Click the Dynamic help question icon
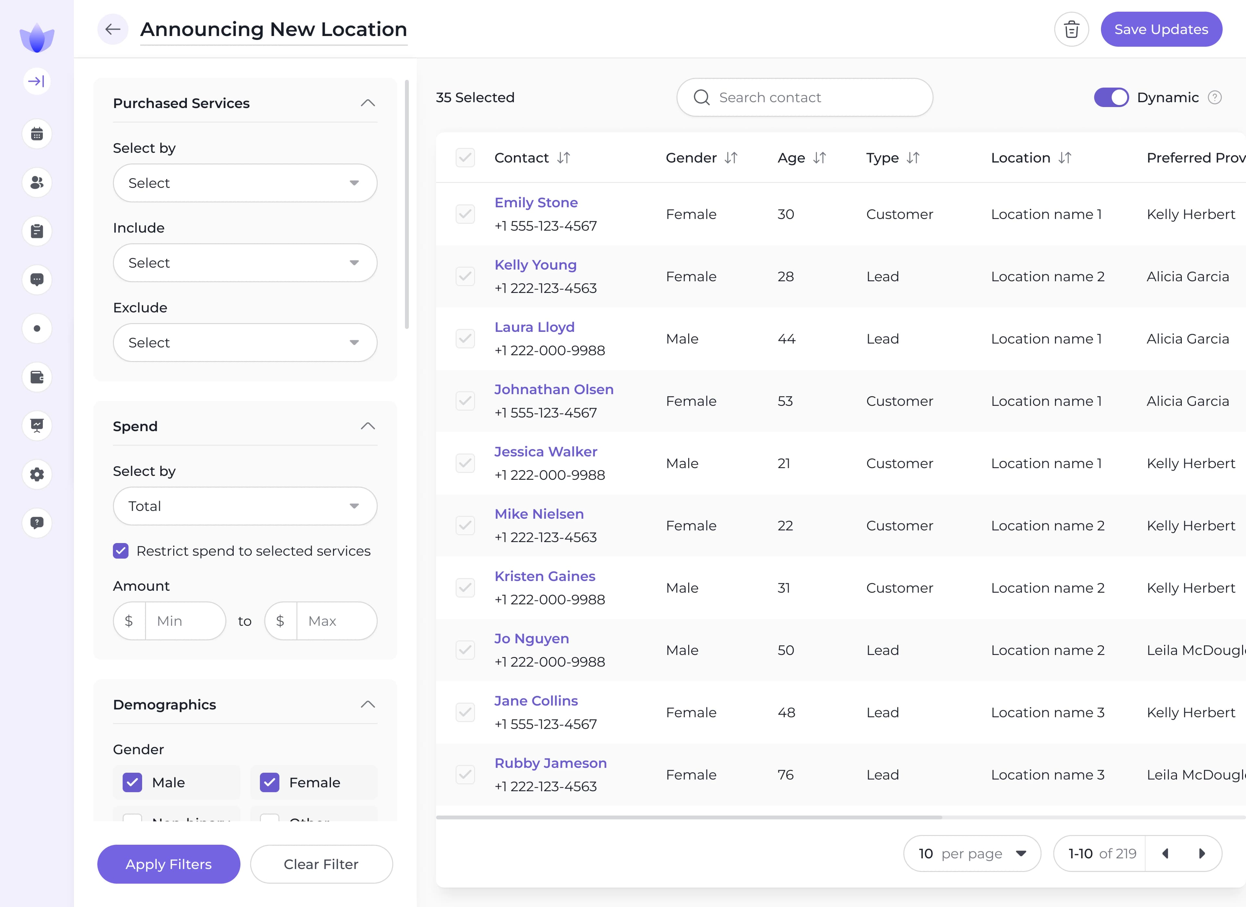 [x=1214, y=97]
